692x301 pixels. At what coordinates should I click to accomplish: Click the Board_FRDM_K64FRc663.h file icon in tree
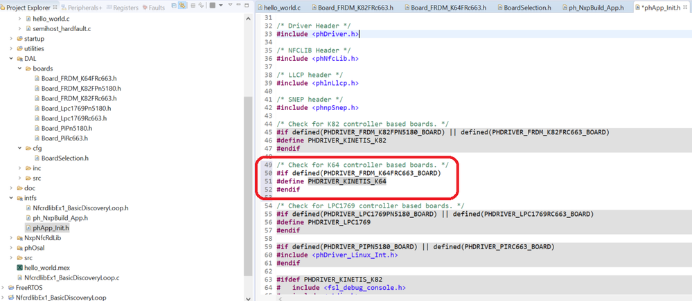pyautogui.click(x=37, y=78)
